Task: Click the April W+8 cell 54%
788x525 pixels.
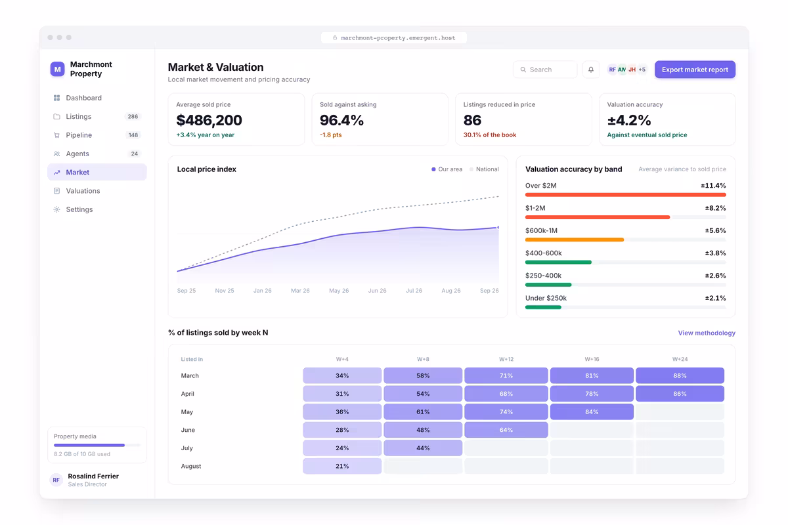Action: click(x=423, y=394)
